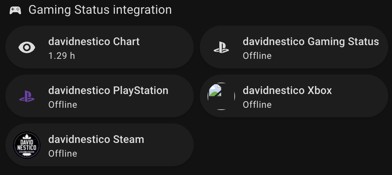392x175 pixels.
Task: Click the purple PlayStation logo icon
Action: click(x=27, y=96)
